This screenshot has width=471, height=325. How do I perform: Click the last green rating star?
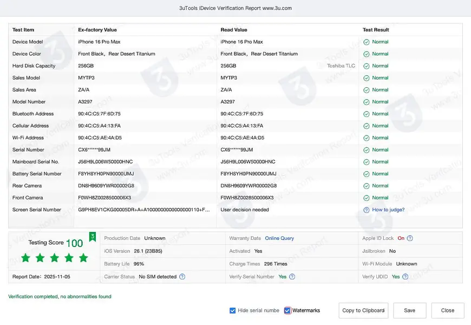point(83,258)
